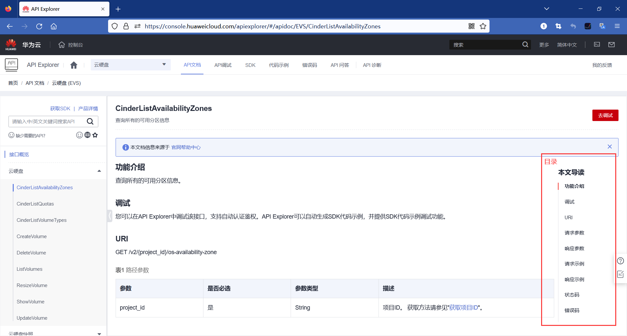The height and width of the screenshot is (336, 627).
Task: Click the API 文档 breadcrumb
Action: (35, 83)
